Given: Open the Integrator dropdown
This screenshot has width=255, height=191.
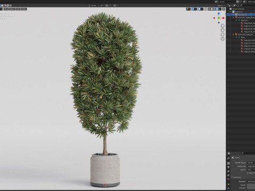Looking at the screenshot, I should [x=251, y=181].
